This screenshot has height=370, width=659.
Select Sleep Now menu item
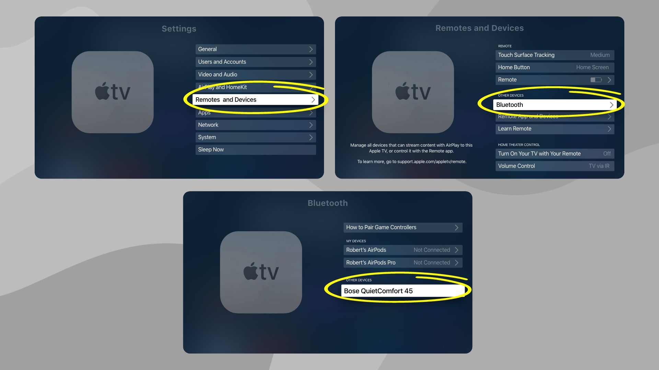(256, 149)
